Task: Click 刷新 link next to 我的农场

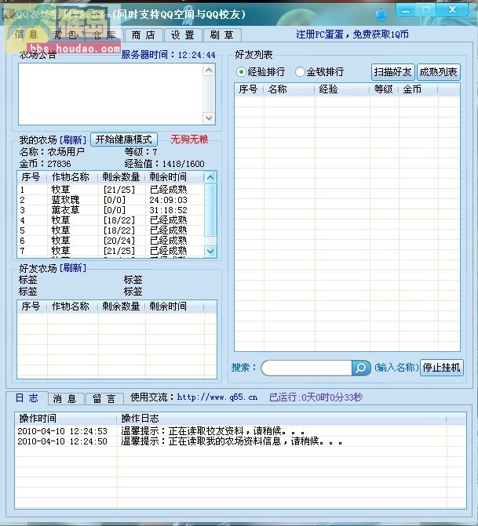Action: click(x=73, y=140)
